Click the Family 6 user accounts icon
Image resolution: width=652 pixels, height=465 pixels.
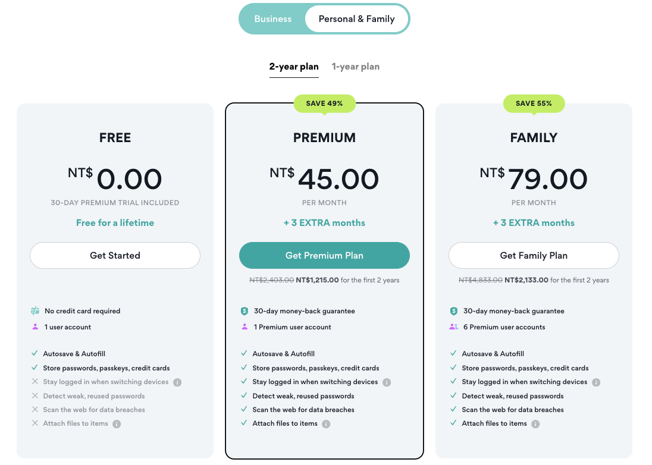tap(454, 327)
